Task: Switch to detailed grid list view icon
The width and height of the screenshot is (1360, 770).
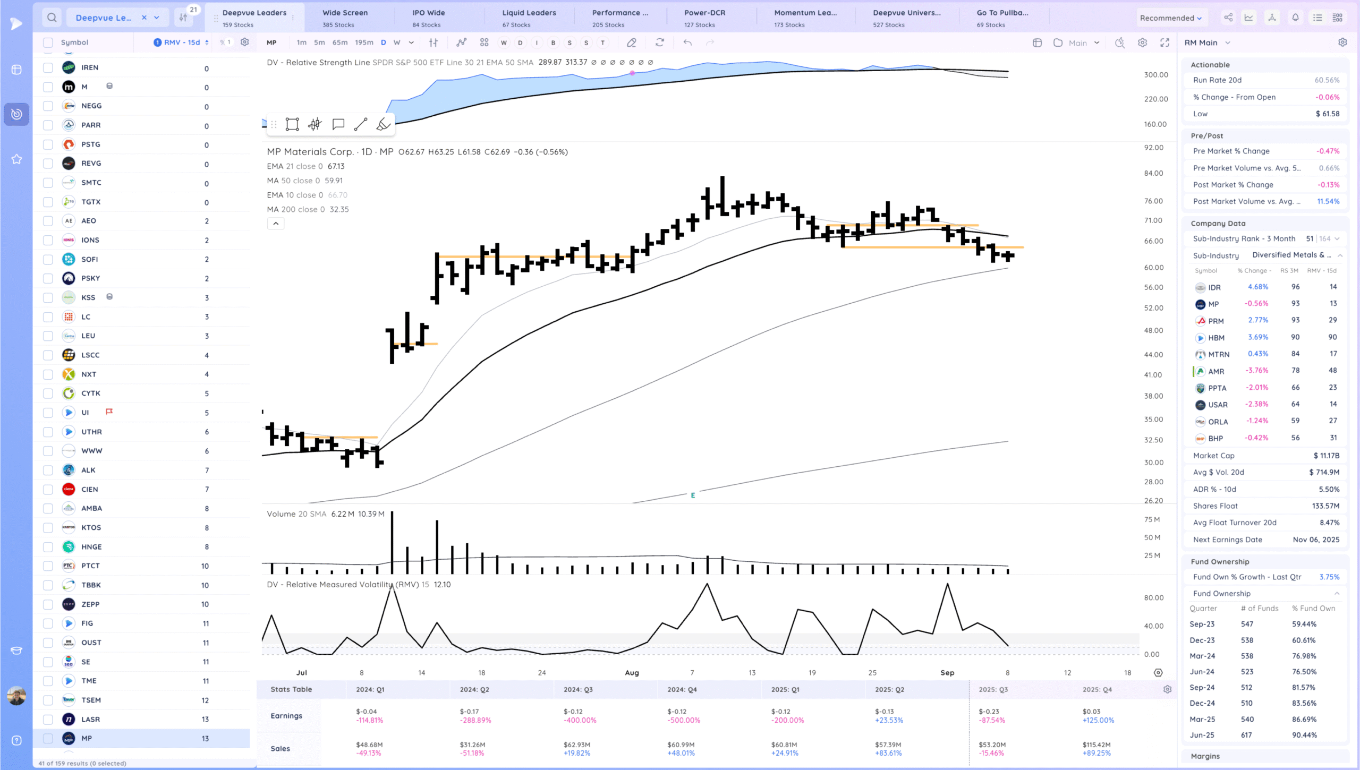Action: [1338, 18]
